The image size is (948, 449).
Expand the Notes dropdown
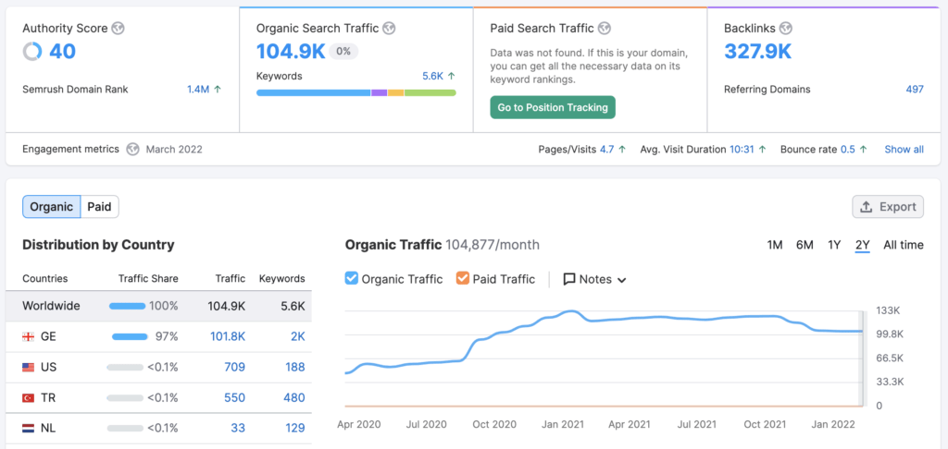594,279
